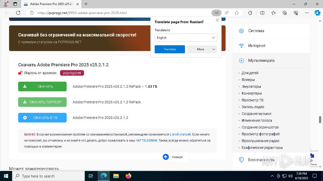Open Изменение голоса subcategory

click(257, 120)
